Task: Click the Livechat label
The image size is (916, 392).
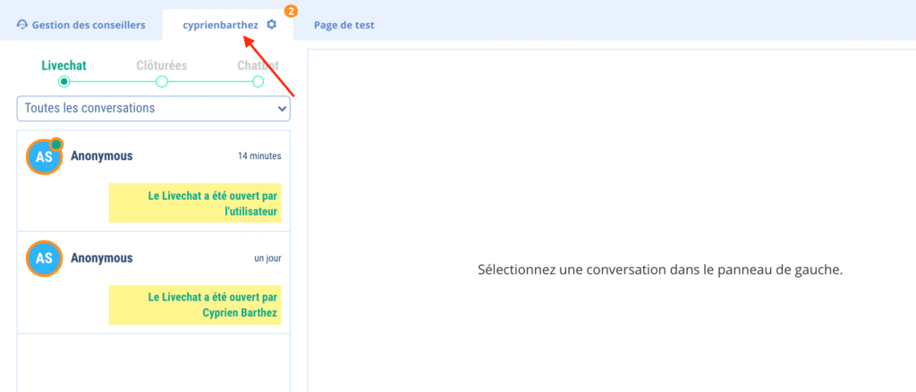Action: [x=64, y=65]
